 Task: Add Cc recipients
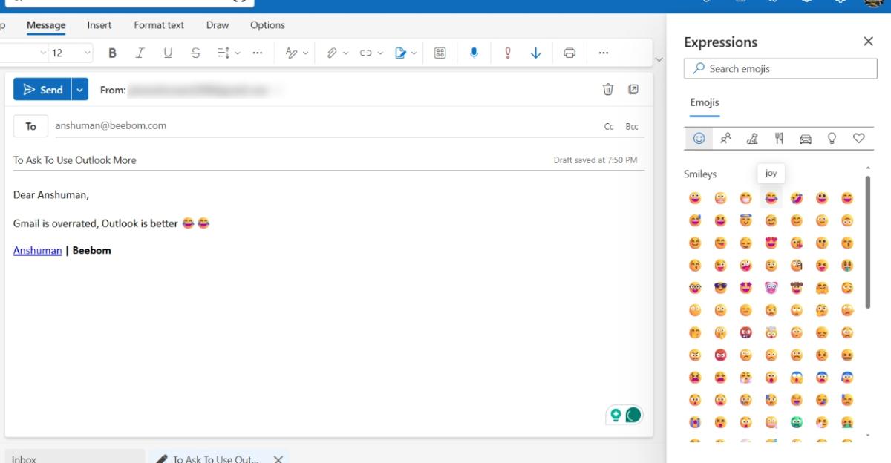609,127
